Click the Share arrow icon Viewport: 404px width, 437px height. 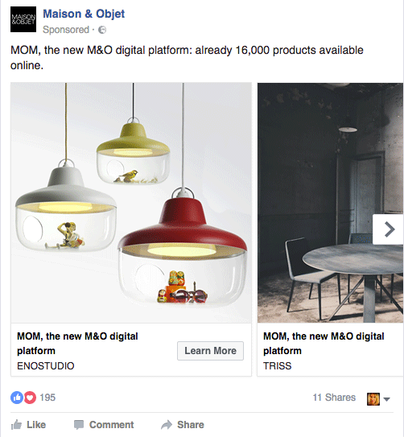tap(167, 425)
